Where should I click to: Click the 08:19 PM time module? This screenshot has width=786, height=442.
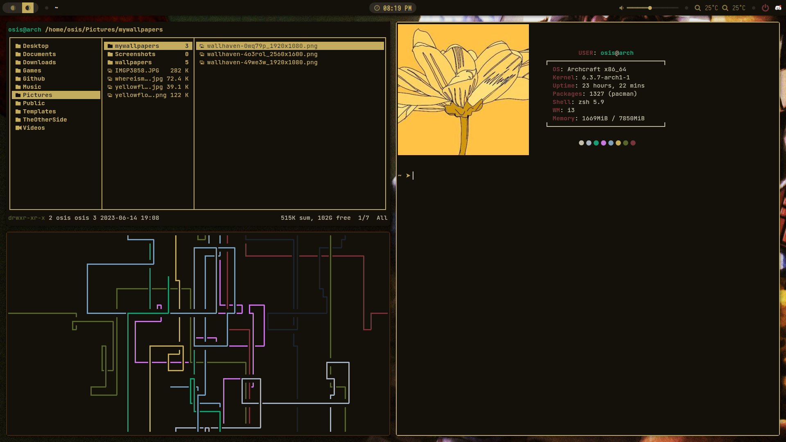point(397,8)
